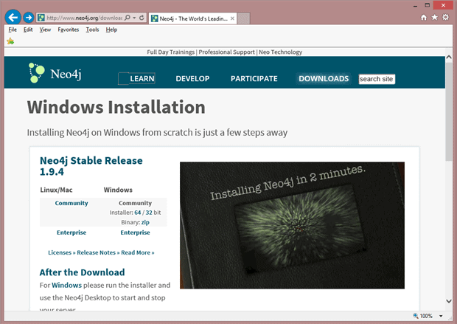457x324 pixels.
Task: Open Favorites star icon at top right
Action: coord(435,18)
